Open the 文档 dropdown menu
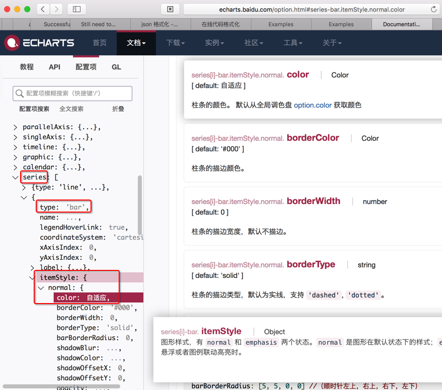Screen dimensions: 442x390 point(136,43)
